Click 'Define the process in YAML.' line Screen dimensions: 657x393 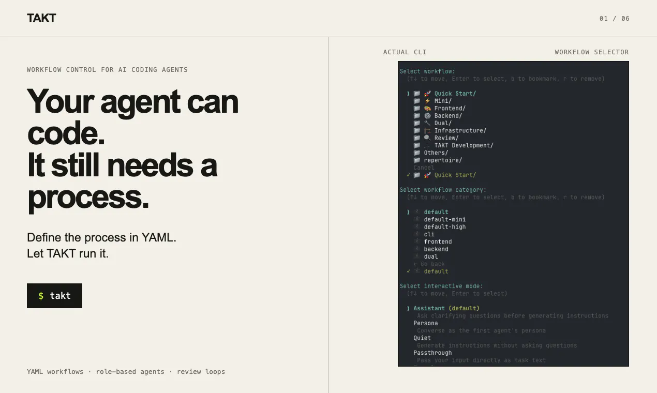pyautogui.click(x=102, y=237)
